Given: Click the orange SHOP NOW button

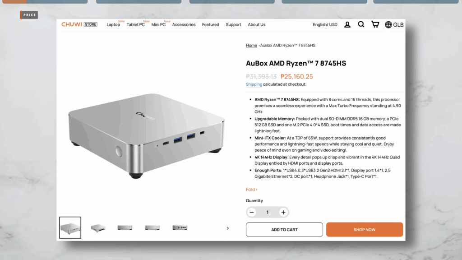Looking at the screenshot, I should 365,230.
